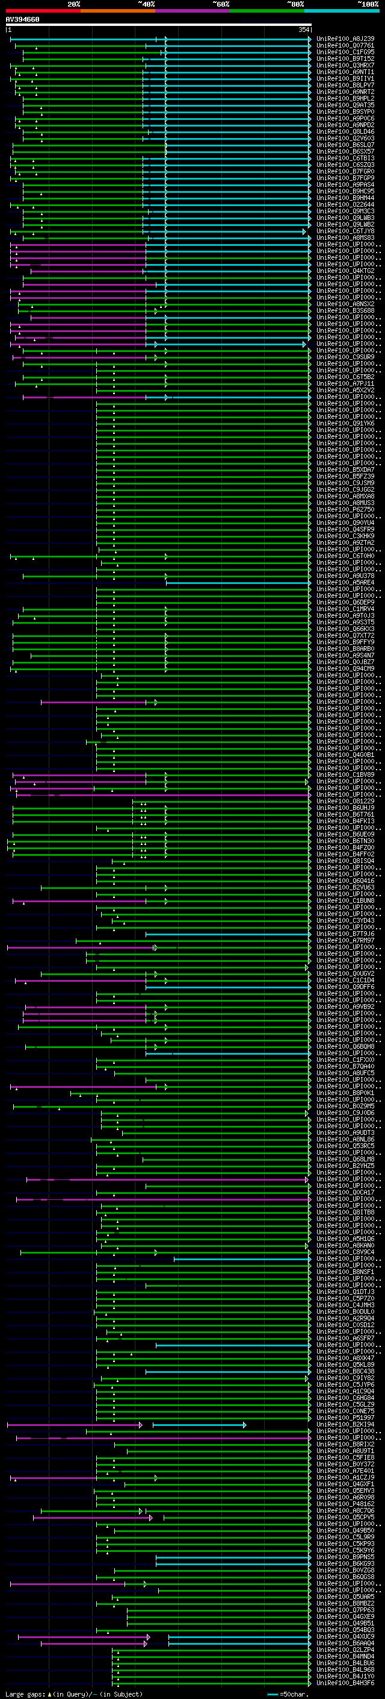Click UniRef100_A9NRT2 label

[345, 92]
